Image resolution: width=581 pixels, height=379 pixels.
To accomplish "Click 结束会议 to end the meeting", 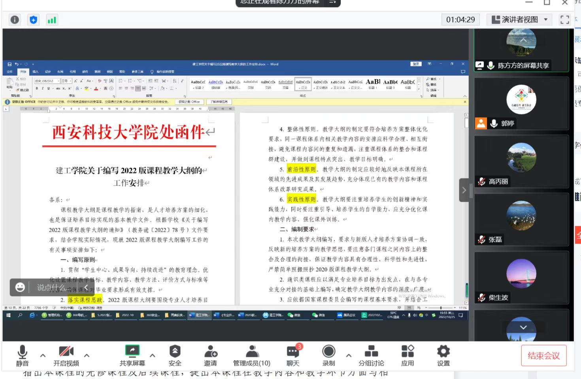I will click(x=543, y=356).
